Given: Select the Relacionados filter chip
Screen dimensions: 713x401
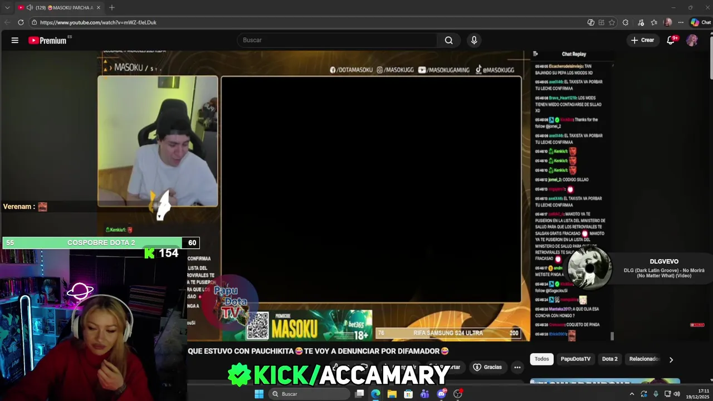Looking at the screenshot, I should [x=644, y=359].
